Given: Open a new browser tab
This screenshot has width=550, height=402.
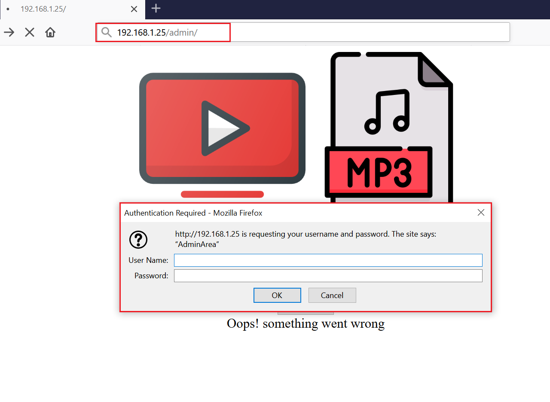Looking at the screenshot, I should [x=156, y=8].
